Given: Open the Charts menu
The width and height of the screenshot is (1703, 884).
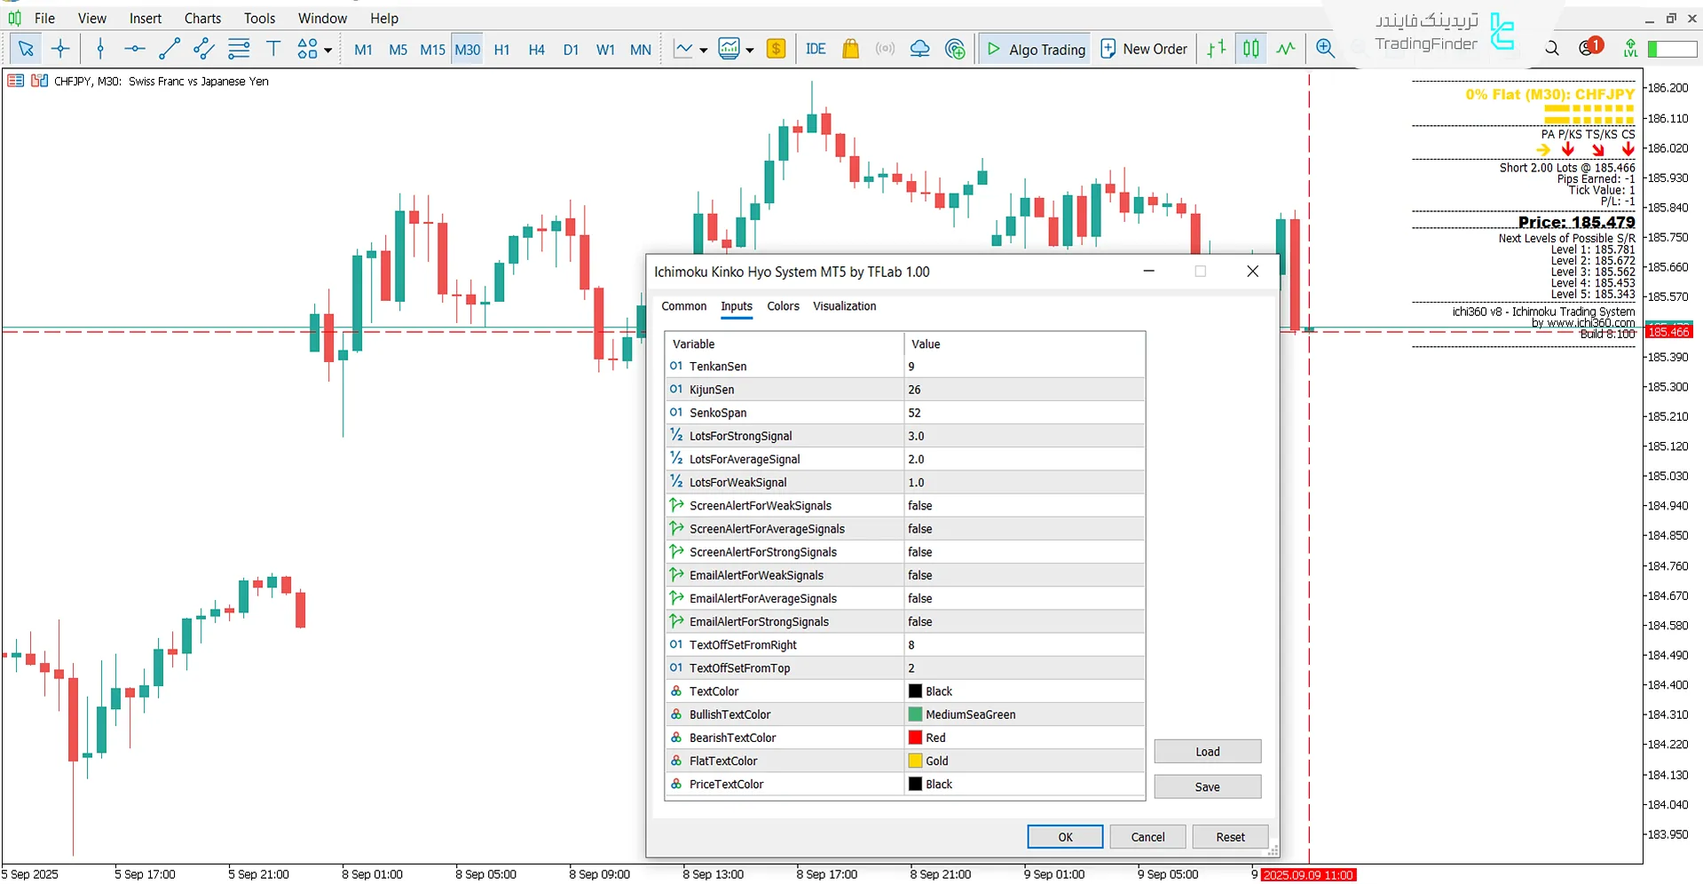Looking at the screenshot, I should point(202,18).
